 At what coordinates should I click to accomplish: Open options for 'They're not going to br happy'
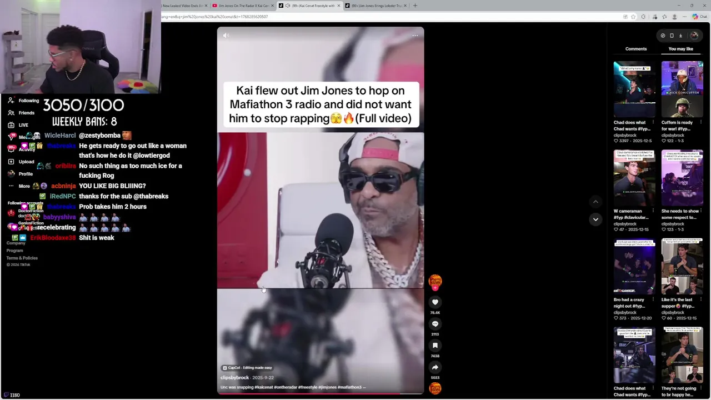[700, 388]
